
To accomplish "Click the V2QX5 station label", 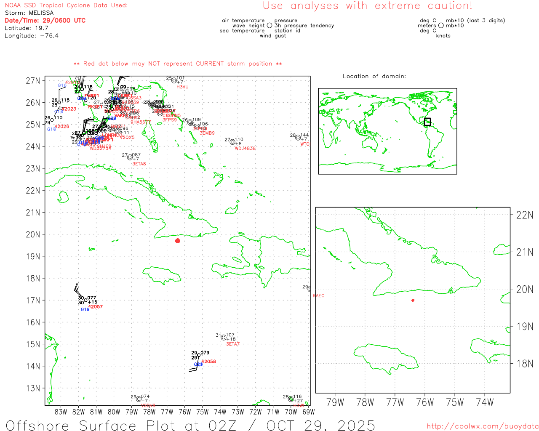I will click(x=127, y=137).
